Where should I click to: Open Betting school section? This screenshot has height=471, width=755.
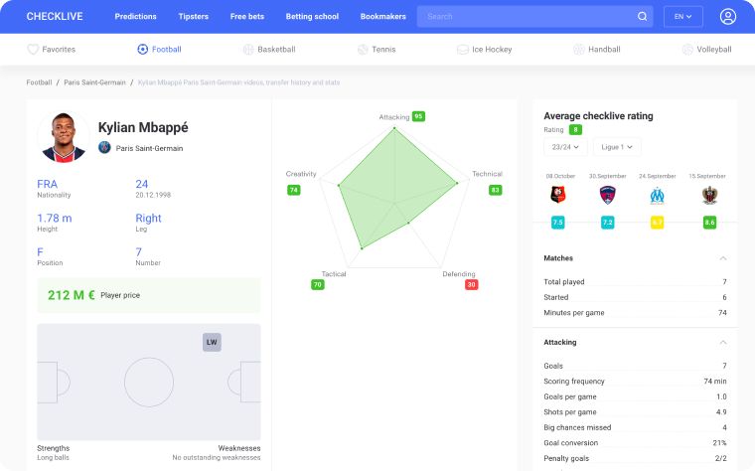point(312,16)
